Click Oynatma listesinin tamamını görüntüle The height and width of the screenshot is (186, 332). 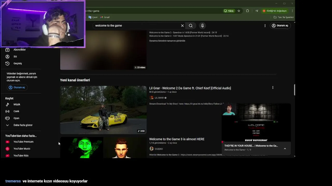pos(167,41)
